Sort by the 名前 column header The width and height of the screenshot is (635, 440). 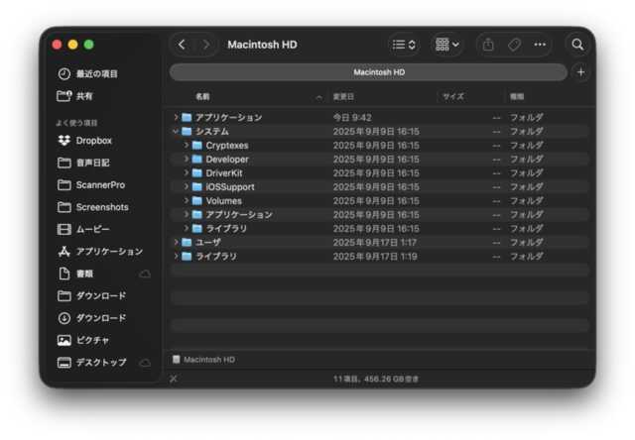(x=202, y=97)
